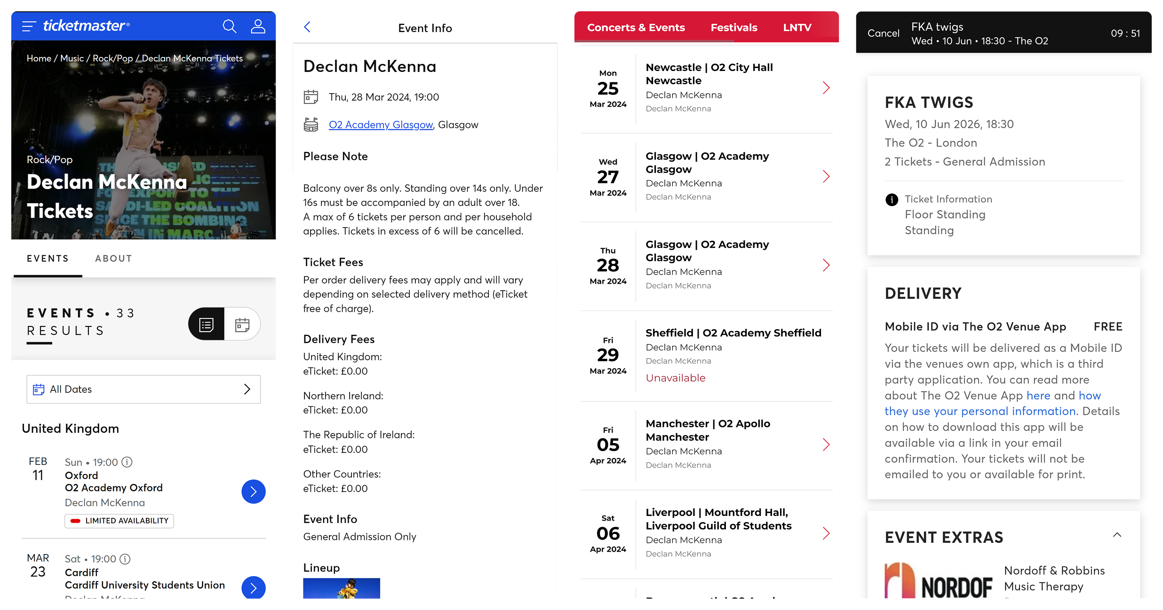This screenshot has height=610, width=1163.
Task: Click the red Unavailable status text
Action: point(676,378)
